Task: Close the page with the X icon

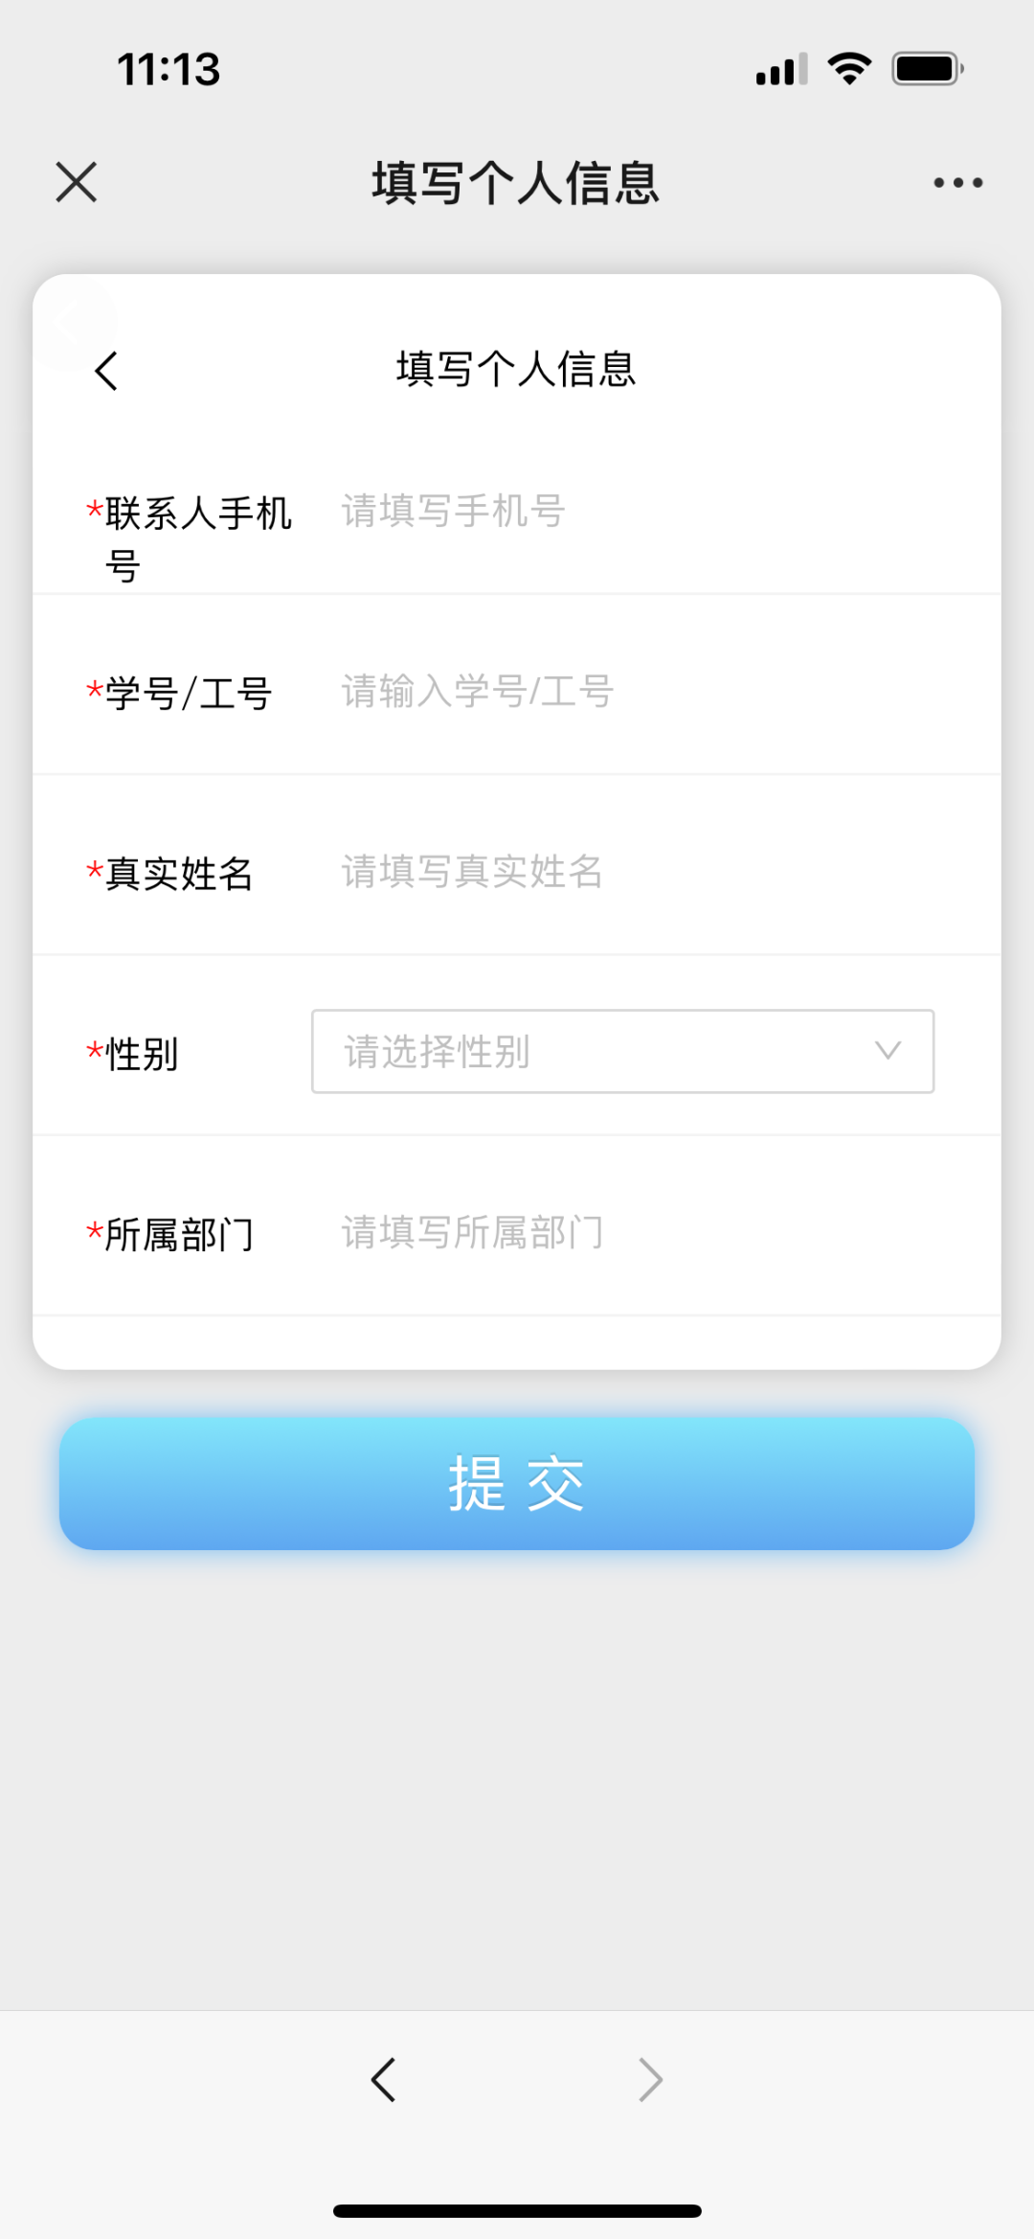Action: pyautogui.click(x=77, y=182)
